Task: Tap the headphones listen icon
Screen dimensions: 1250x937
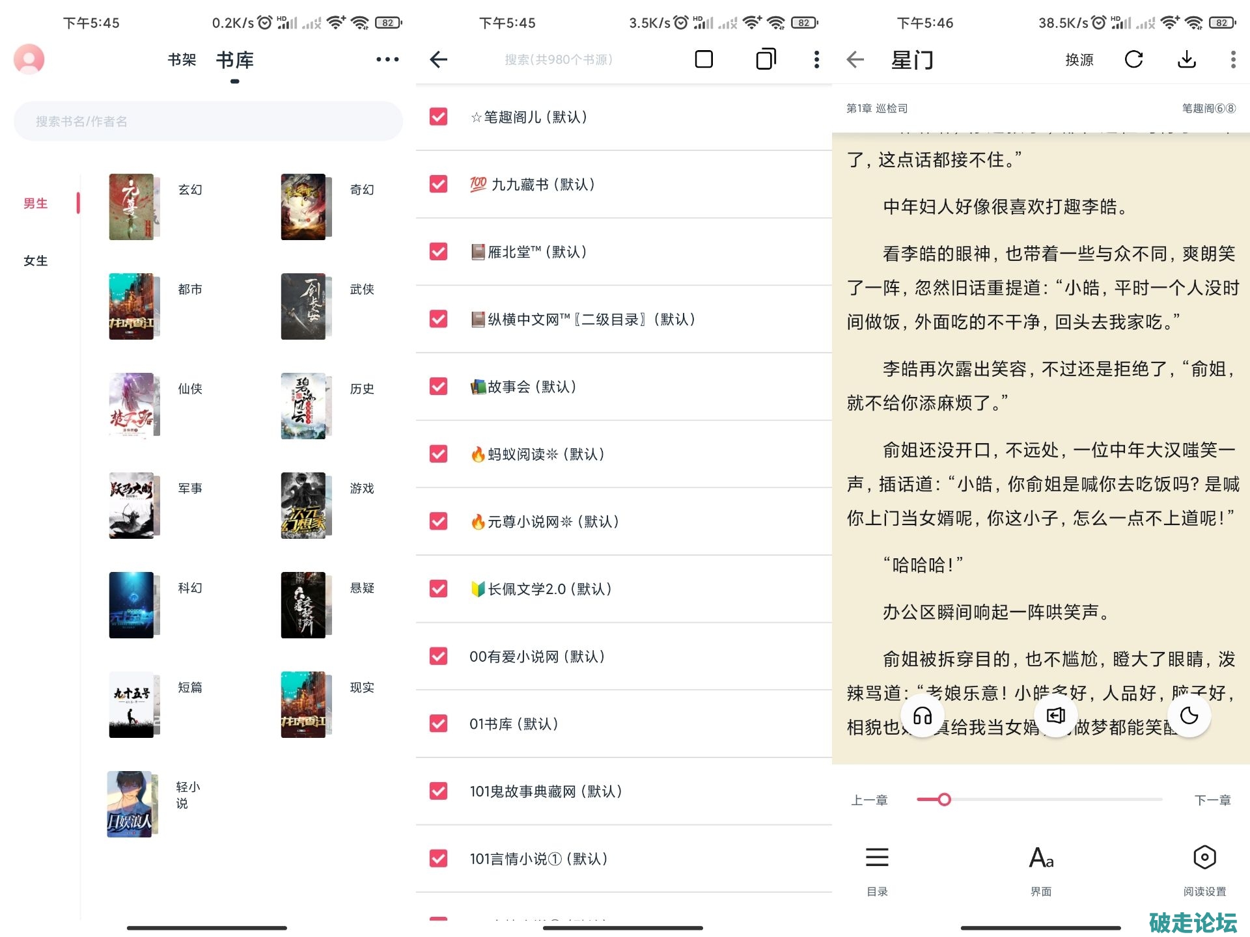Action: pos(922,716)
